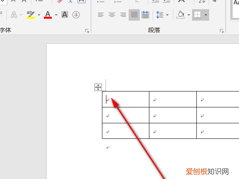Click the table's middle cell in second row

(x=173, y=115)
